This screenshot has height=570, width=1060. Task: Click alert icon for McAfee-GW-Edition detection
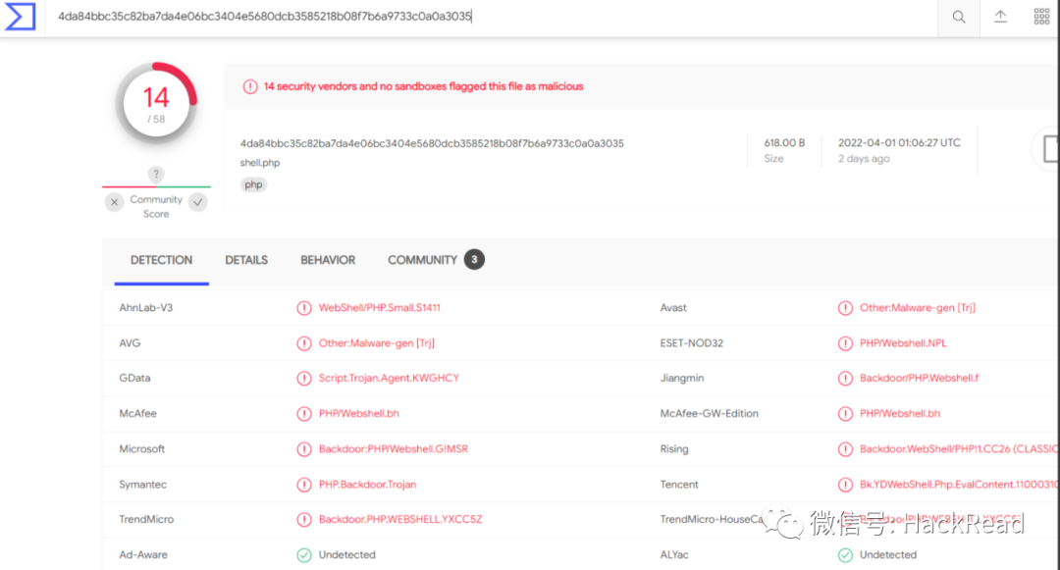point(845,413)
